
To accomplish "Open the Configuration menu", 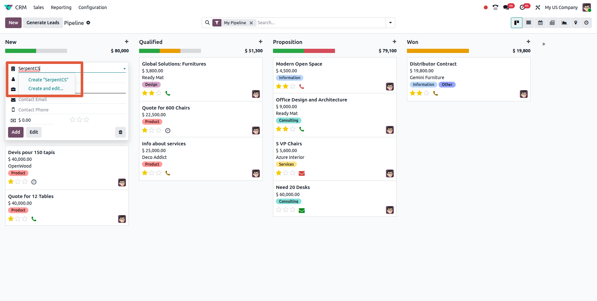I will click(x=92, y=7).
